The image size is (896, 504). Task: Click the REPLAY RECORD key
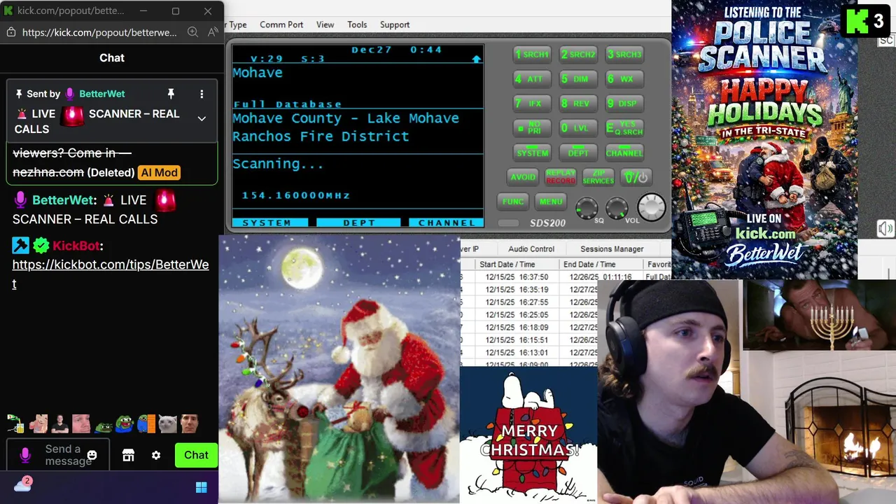(x=561, y=177)
